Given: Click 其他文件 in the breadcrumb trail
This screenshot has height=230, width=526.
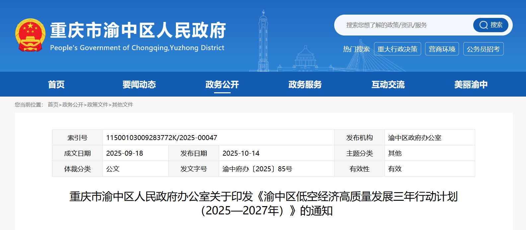Looking at the screenshot, I should pos(122,105).
